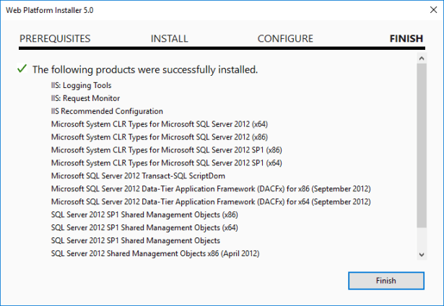
Task: Select 'IIS Recommended Configuration' entry
Action: coord(107,111)
